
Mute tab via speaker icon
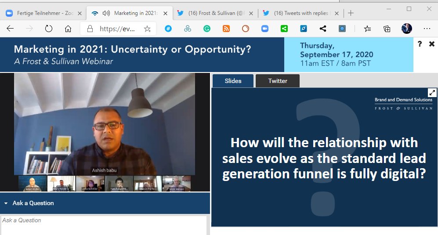point(106,13)
